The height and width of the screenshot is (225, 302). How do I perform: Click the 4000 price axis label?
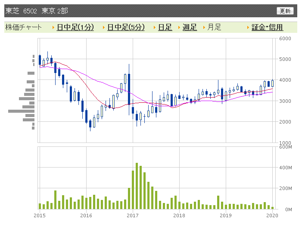[x=285, y=80]
